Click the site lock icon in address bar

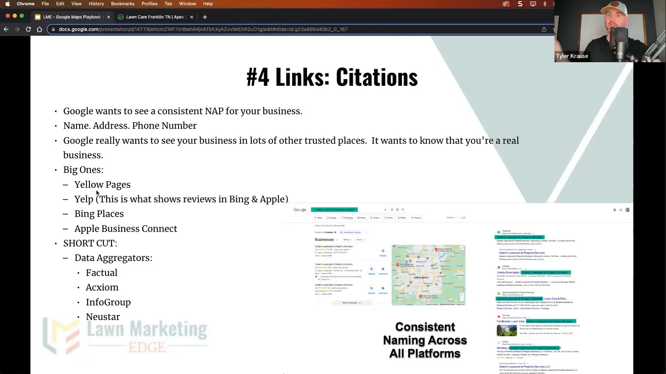[x=53, y=29]
